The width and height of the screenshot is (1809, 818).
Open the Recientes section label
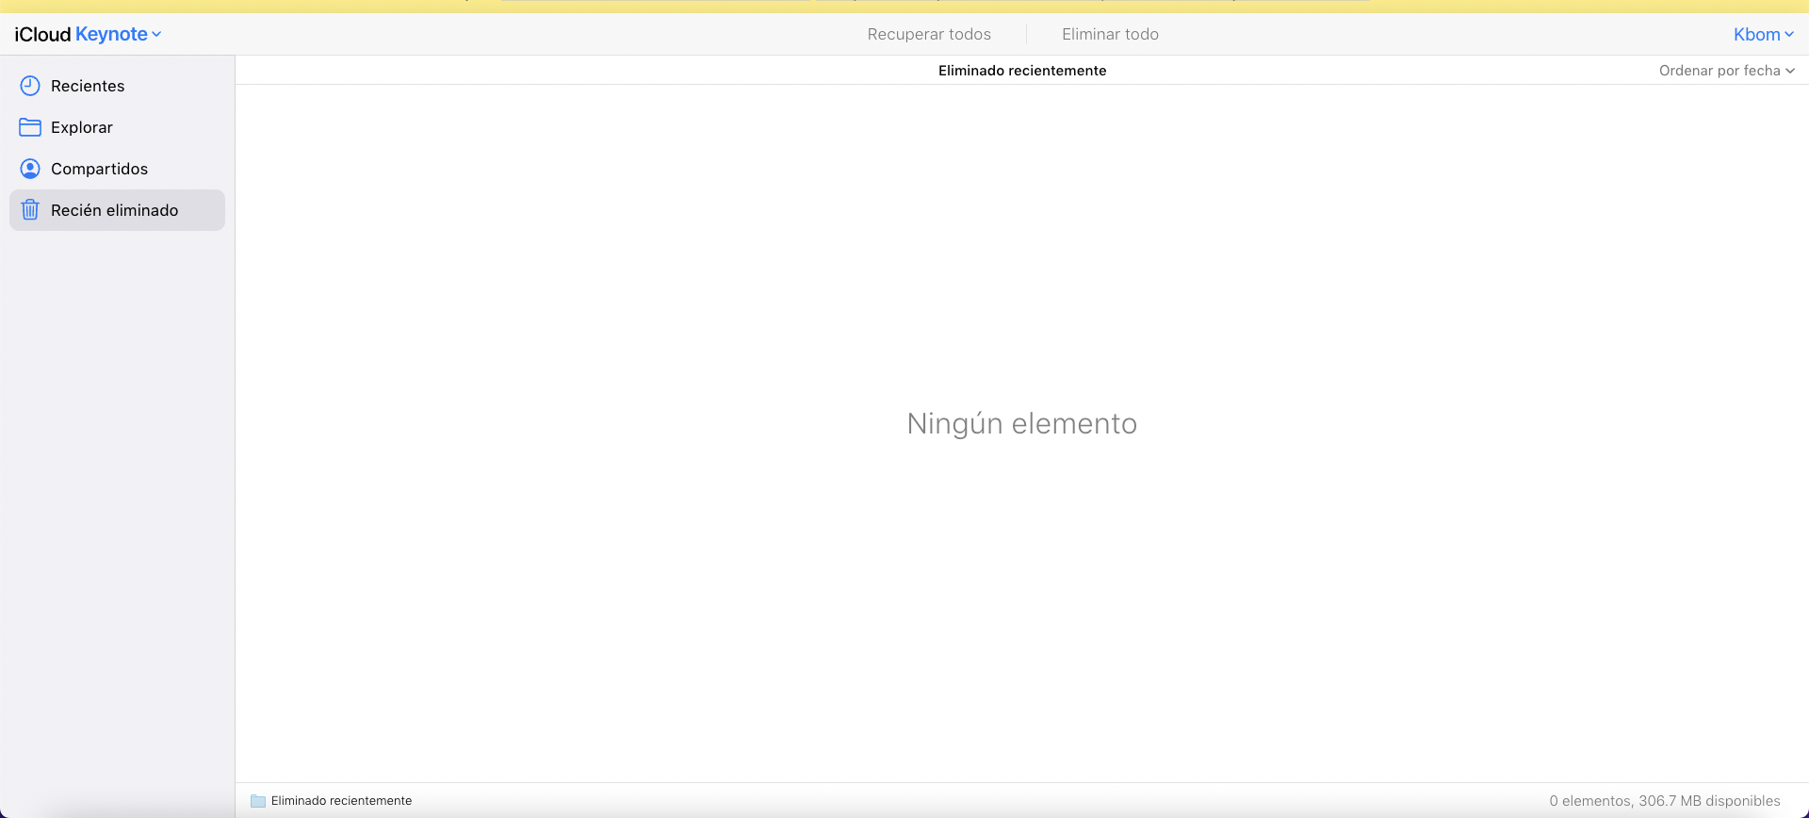pos(88,86)
